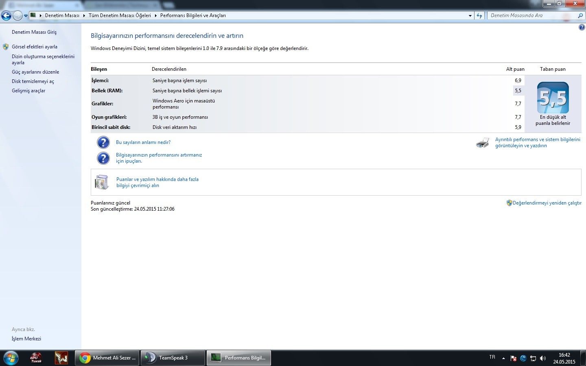The image size is (586, 366).
Task: Open Güç ayarlarını düzenle
Action: 35,72
